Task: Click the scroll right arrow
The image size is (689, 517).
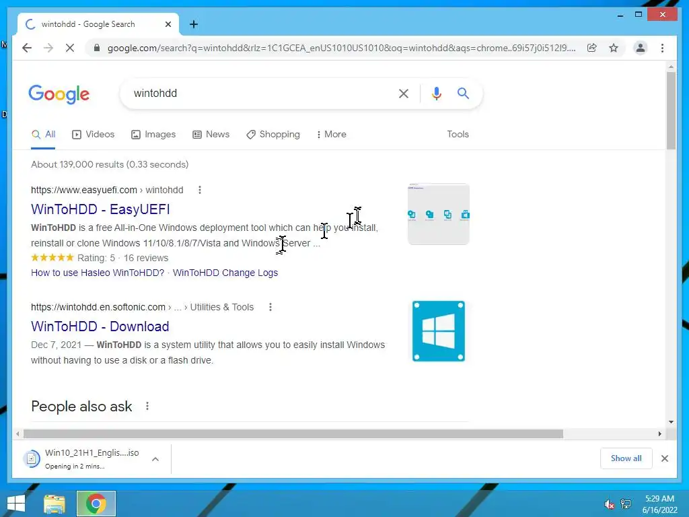Action: pyautogui.click(x=659, y=434)
